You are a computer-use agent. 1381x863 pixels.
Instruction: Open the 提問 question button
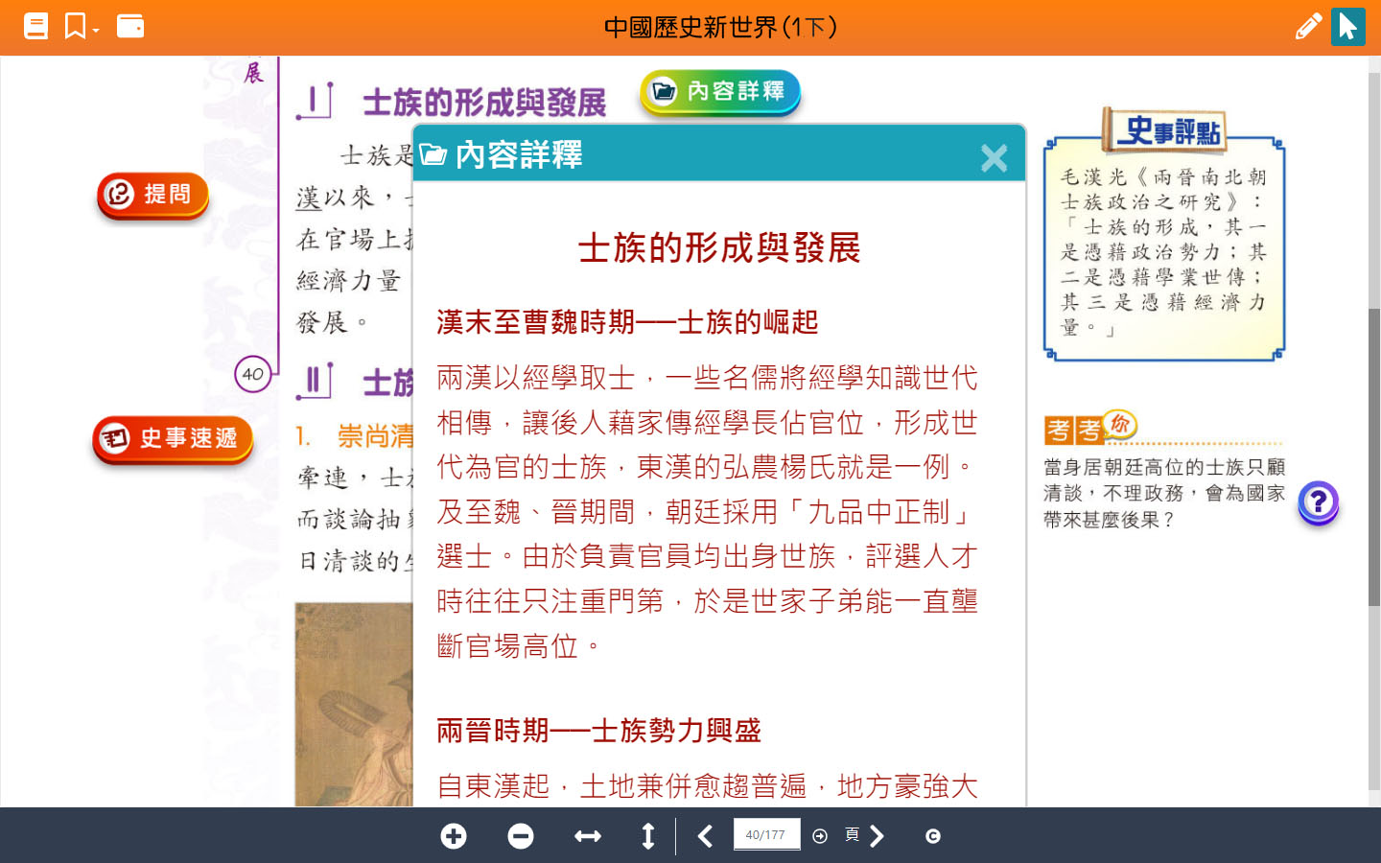152,195
